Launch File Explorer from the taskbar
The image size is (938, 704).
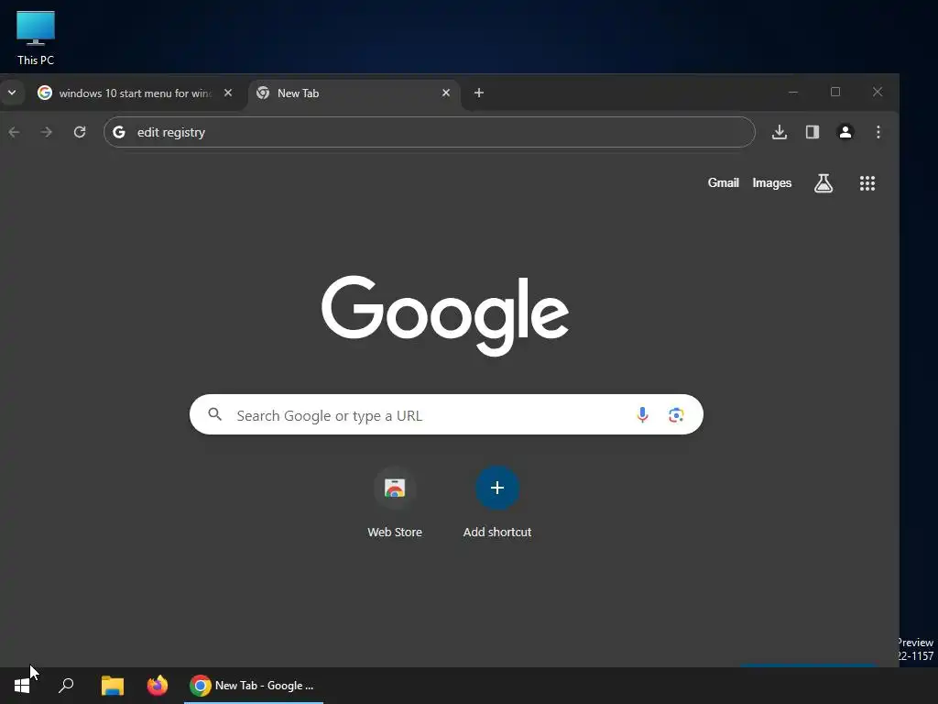pyautogui.click(x=113, y=686)
